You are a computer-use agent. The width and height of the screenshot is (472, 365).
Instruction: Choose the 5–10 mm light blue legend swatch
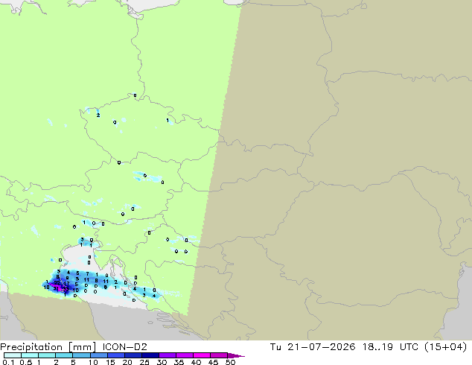coord(82,355)
